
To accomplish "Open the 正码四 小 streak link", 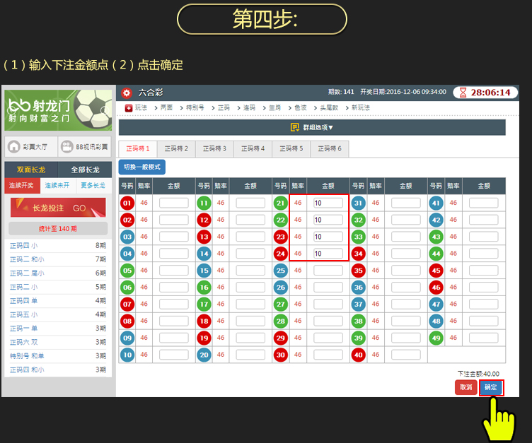I will point(23,245).
